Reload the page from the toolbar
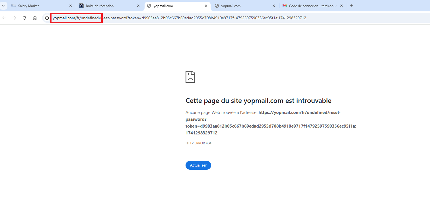430x214 pixels. tap(24, 18)
